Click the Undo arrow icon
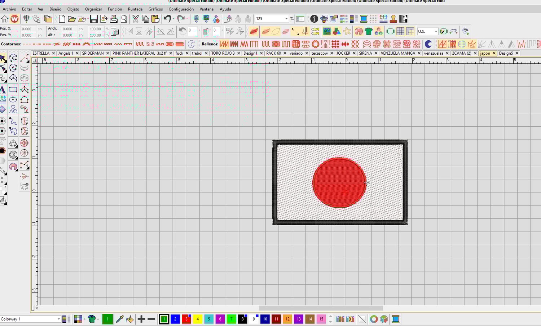Screen dimensions: 541x326 coord(167,19)
